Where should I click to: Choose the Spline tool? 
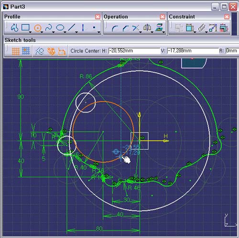tap(49, 28)
